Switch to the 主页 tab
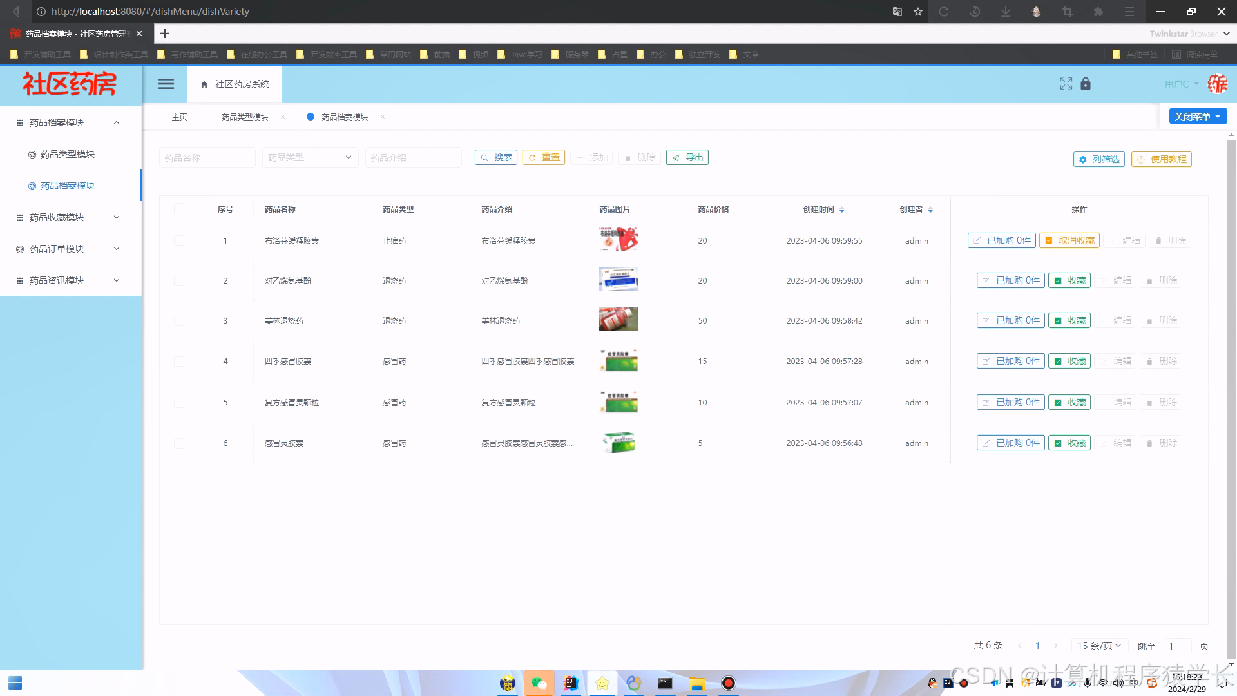This screenshot has height=696, width=1237. click(179, 117)
